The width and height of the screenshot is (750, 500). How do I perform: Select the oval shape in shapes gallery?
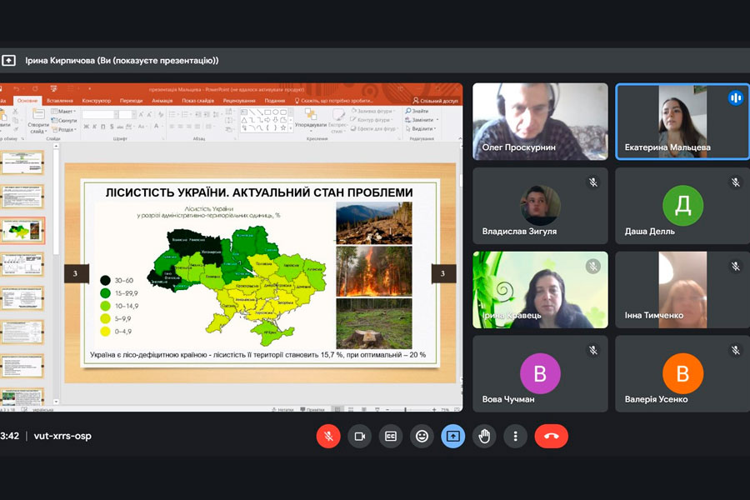pyautogui.click(x=276, y=112)
